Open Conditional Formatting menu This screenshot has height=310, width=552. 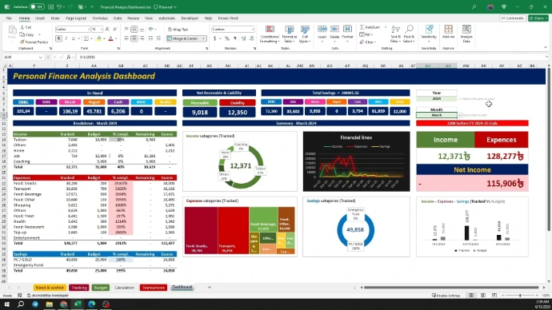pos(270,34)
